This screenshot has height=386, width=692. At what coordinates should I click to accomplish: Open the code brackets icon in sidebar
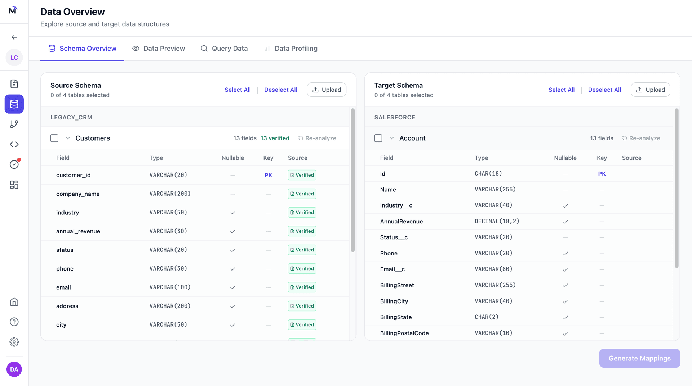click(x=14, y=144)
